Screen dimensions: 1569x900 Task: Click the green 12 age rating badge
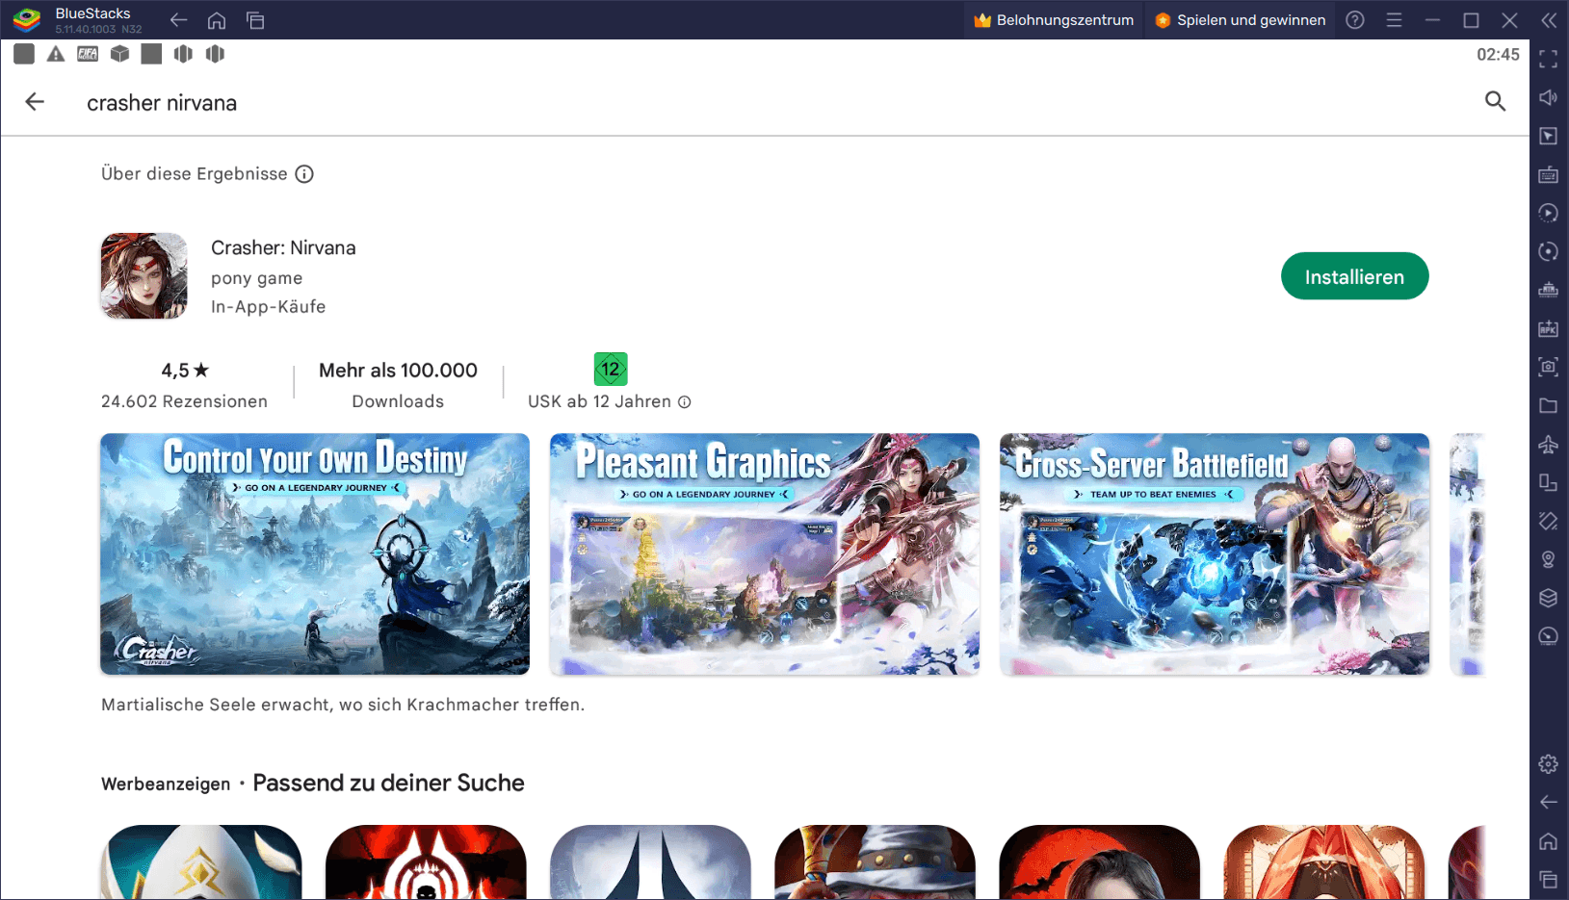point(611,369)
